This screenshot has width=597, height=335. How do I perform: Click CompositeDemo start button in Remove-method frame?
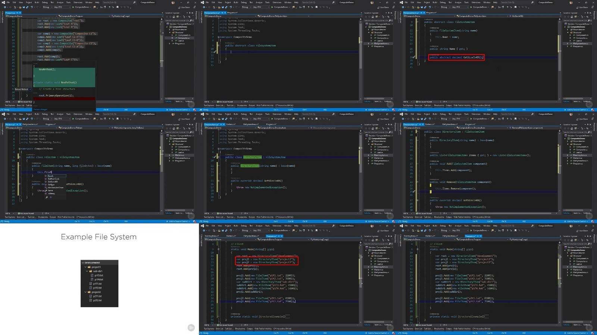click(479, 119)
